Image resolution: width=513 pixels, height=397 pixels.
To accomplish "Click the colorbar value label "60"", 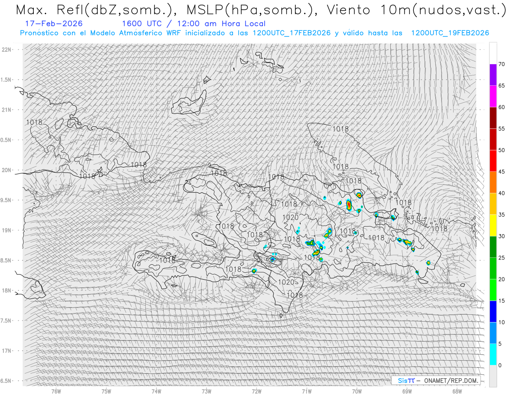I will [x=501, y=107].
